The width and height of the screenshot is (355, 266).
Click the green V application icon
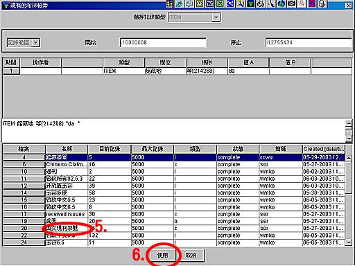[x=250, y=3]
